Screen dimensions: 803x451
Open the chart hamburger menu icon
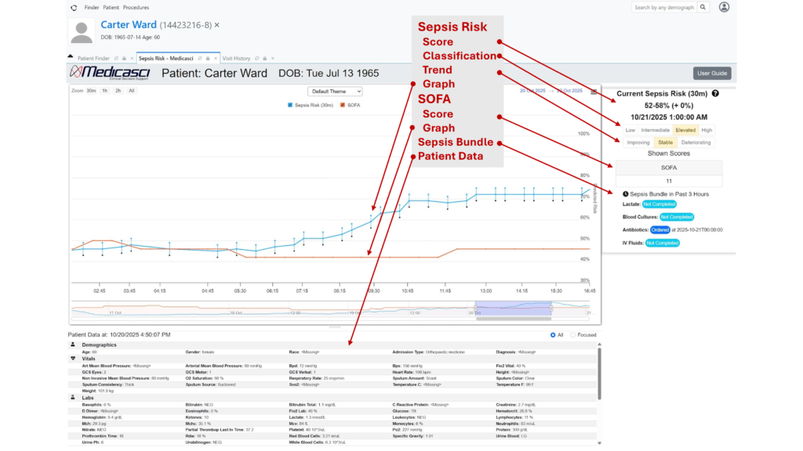click(x=594, y=92)
